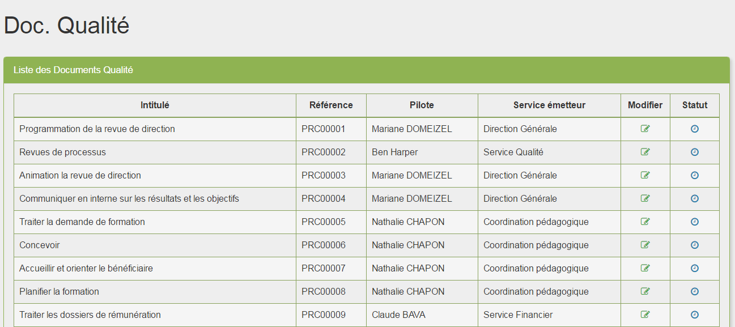Select the Service Financier cell

pyautogui.click(x=549, y=315)
